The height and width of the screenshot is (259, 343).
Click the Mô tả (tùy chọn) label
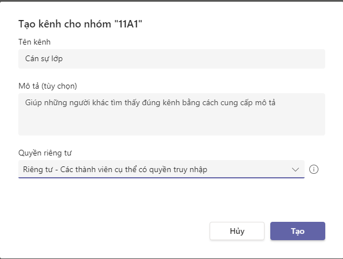coord(48,86)
